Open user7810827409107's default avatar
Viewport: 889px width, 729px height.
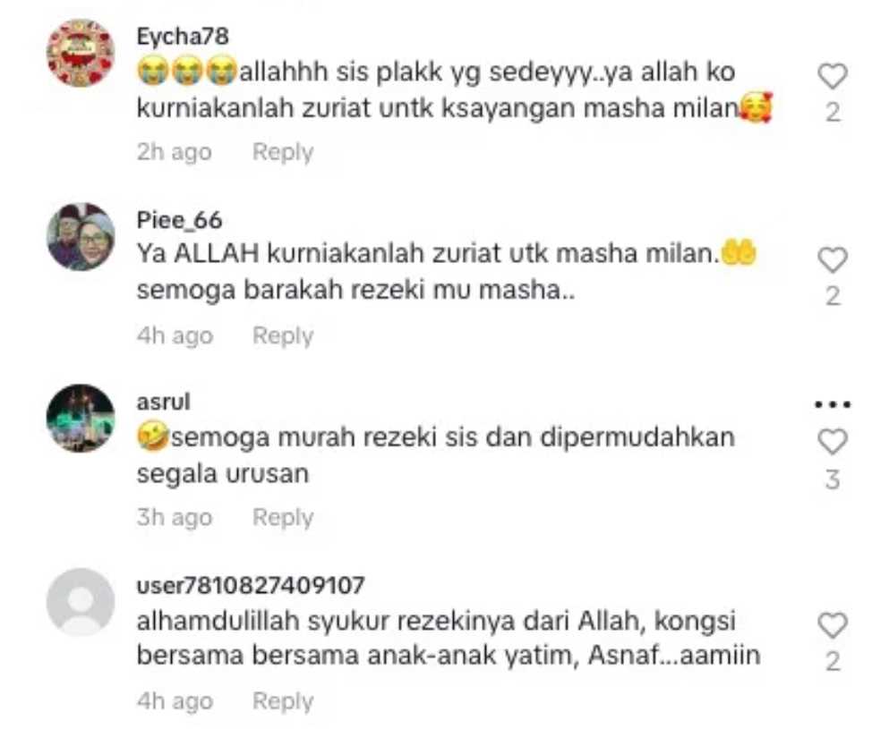pyautogui.click(x=81, y=602)
